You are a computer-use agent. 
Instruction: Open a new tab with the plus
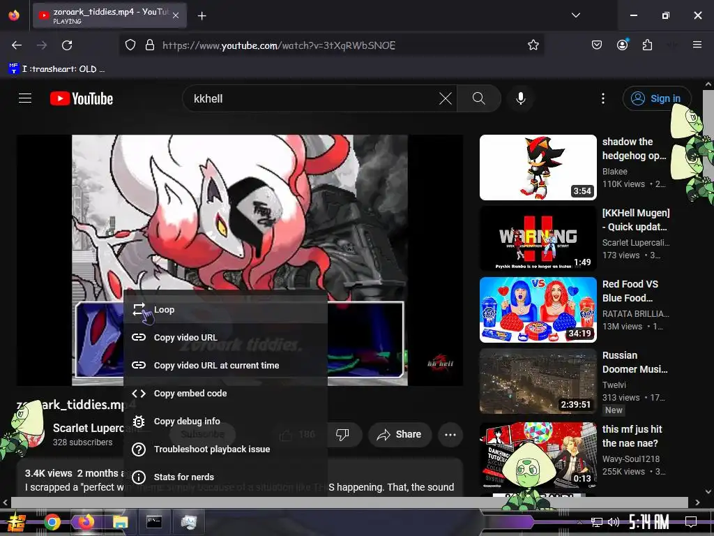pos(202,16)
